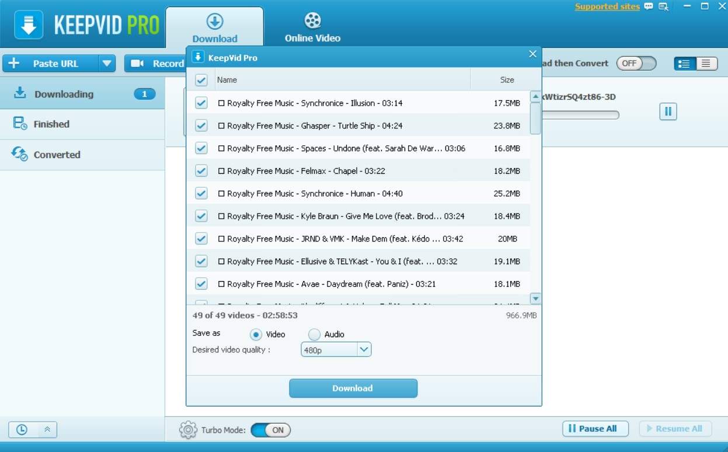728x452 pixels.
Task: Switch to compact list view icon
Action: pos(706,64)
